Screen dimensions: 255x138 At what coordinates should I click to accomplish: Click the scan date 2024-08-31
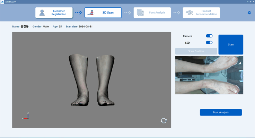tap(86, 27)
